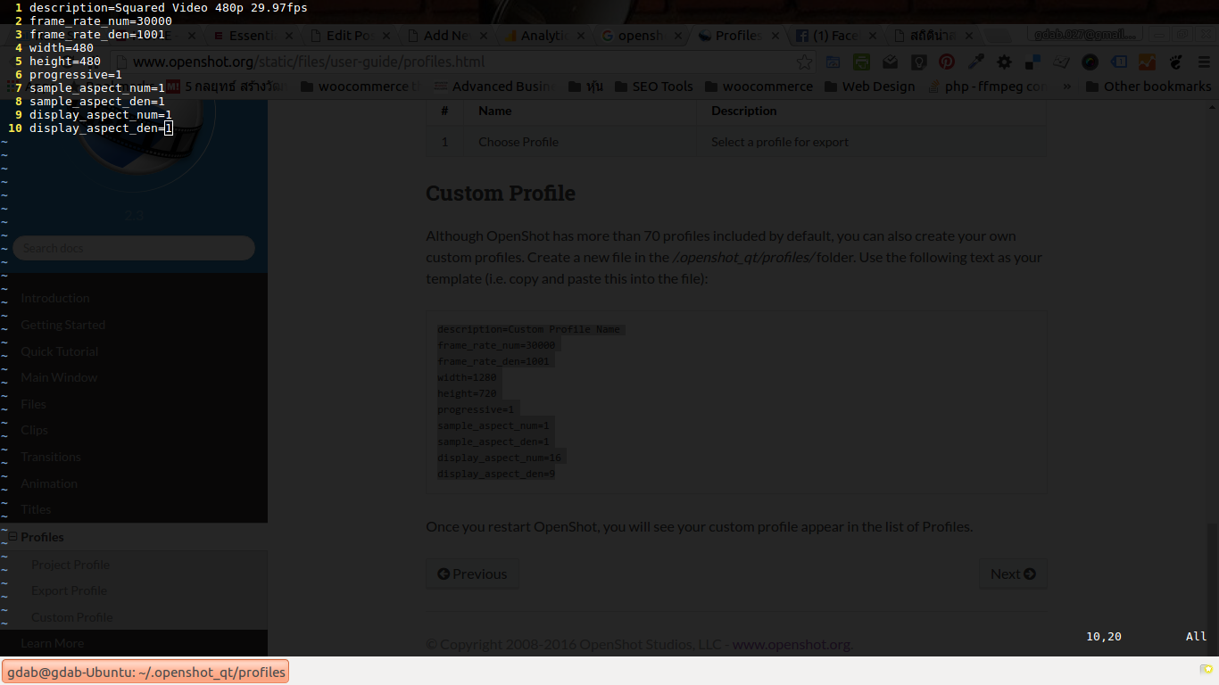1219x685 pixels.
Task: Open Project Profile sub-item in sidebar
Action: tap(70, 565)
